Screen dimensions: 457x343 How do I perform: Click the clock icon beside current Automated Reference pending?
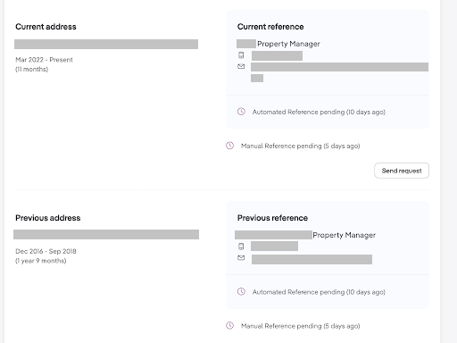241,112
